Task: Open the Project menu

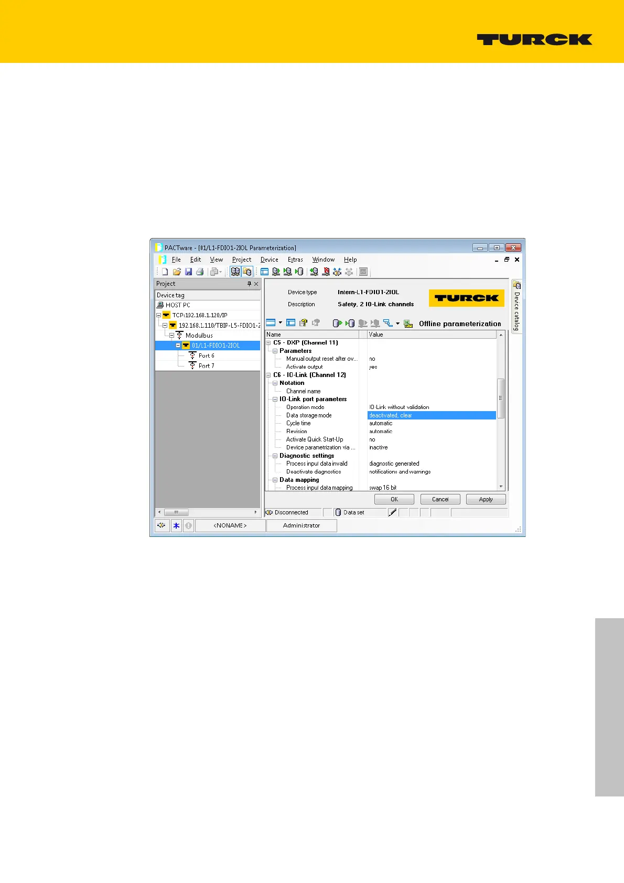Action: click(242, 260)
